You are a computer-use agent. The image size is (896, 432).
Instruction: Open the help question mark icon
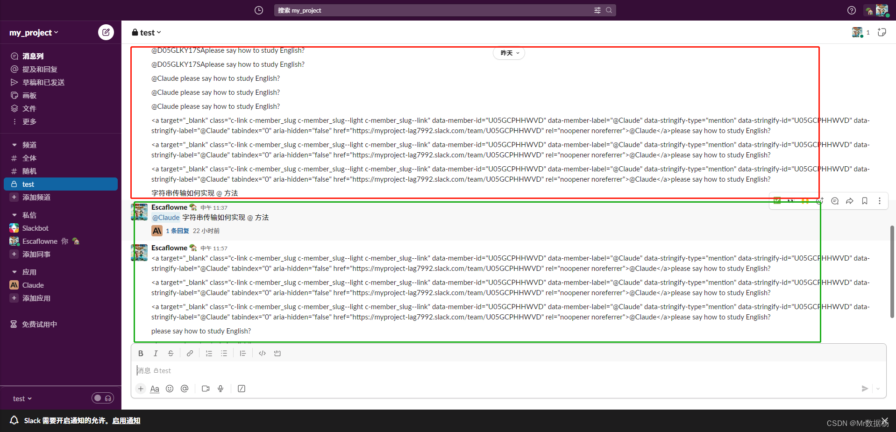pos(852,10)
